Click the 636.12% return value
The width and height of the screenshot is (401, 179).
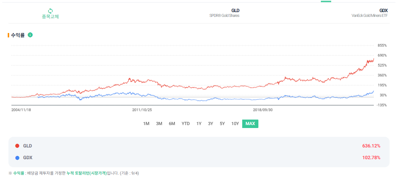[x=371, y=146]
